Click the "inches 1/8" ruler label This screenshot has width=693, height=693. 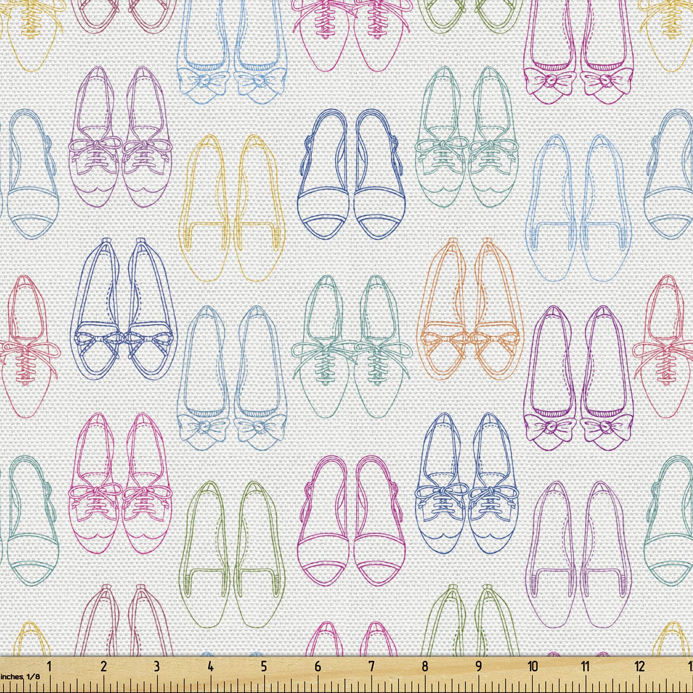(20, 676)
